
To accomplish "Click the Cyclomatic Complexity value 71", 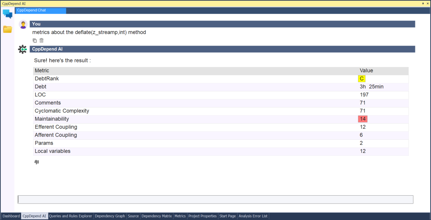I will (x=363, y=111).
